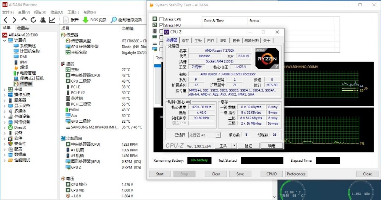Click the user icon in AIDA64 toolbar
The width and height of the screenshot is (381, 200).
tap(43, 20)
